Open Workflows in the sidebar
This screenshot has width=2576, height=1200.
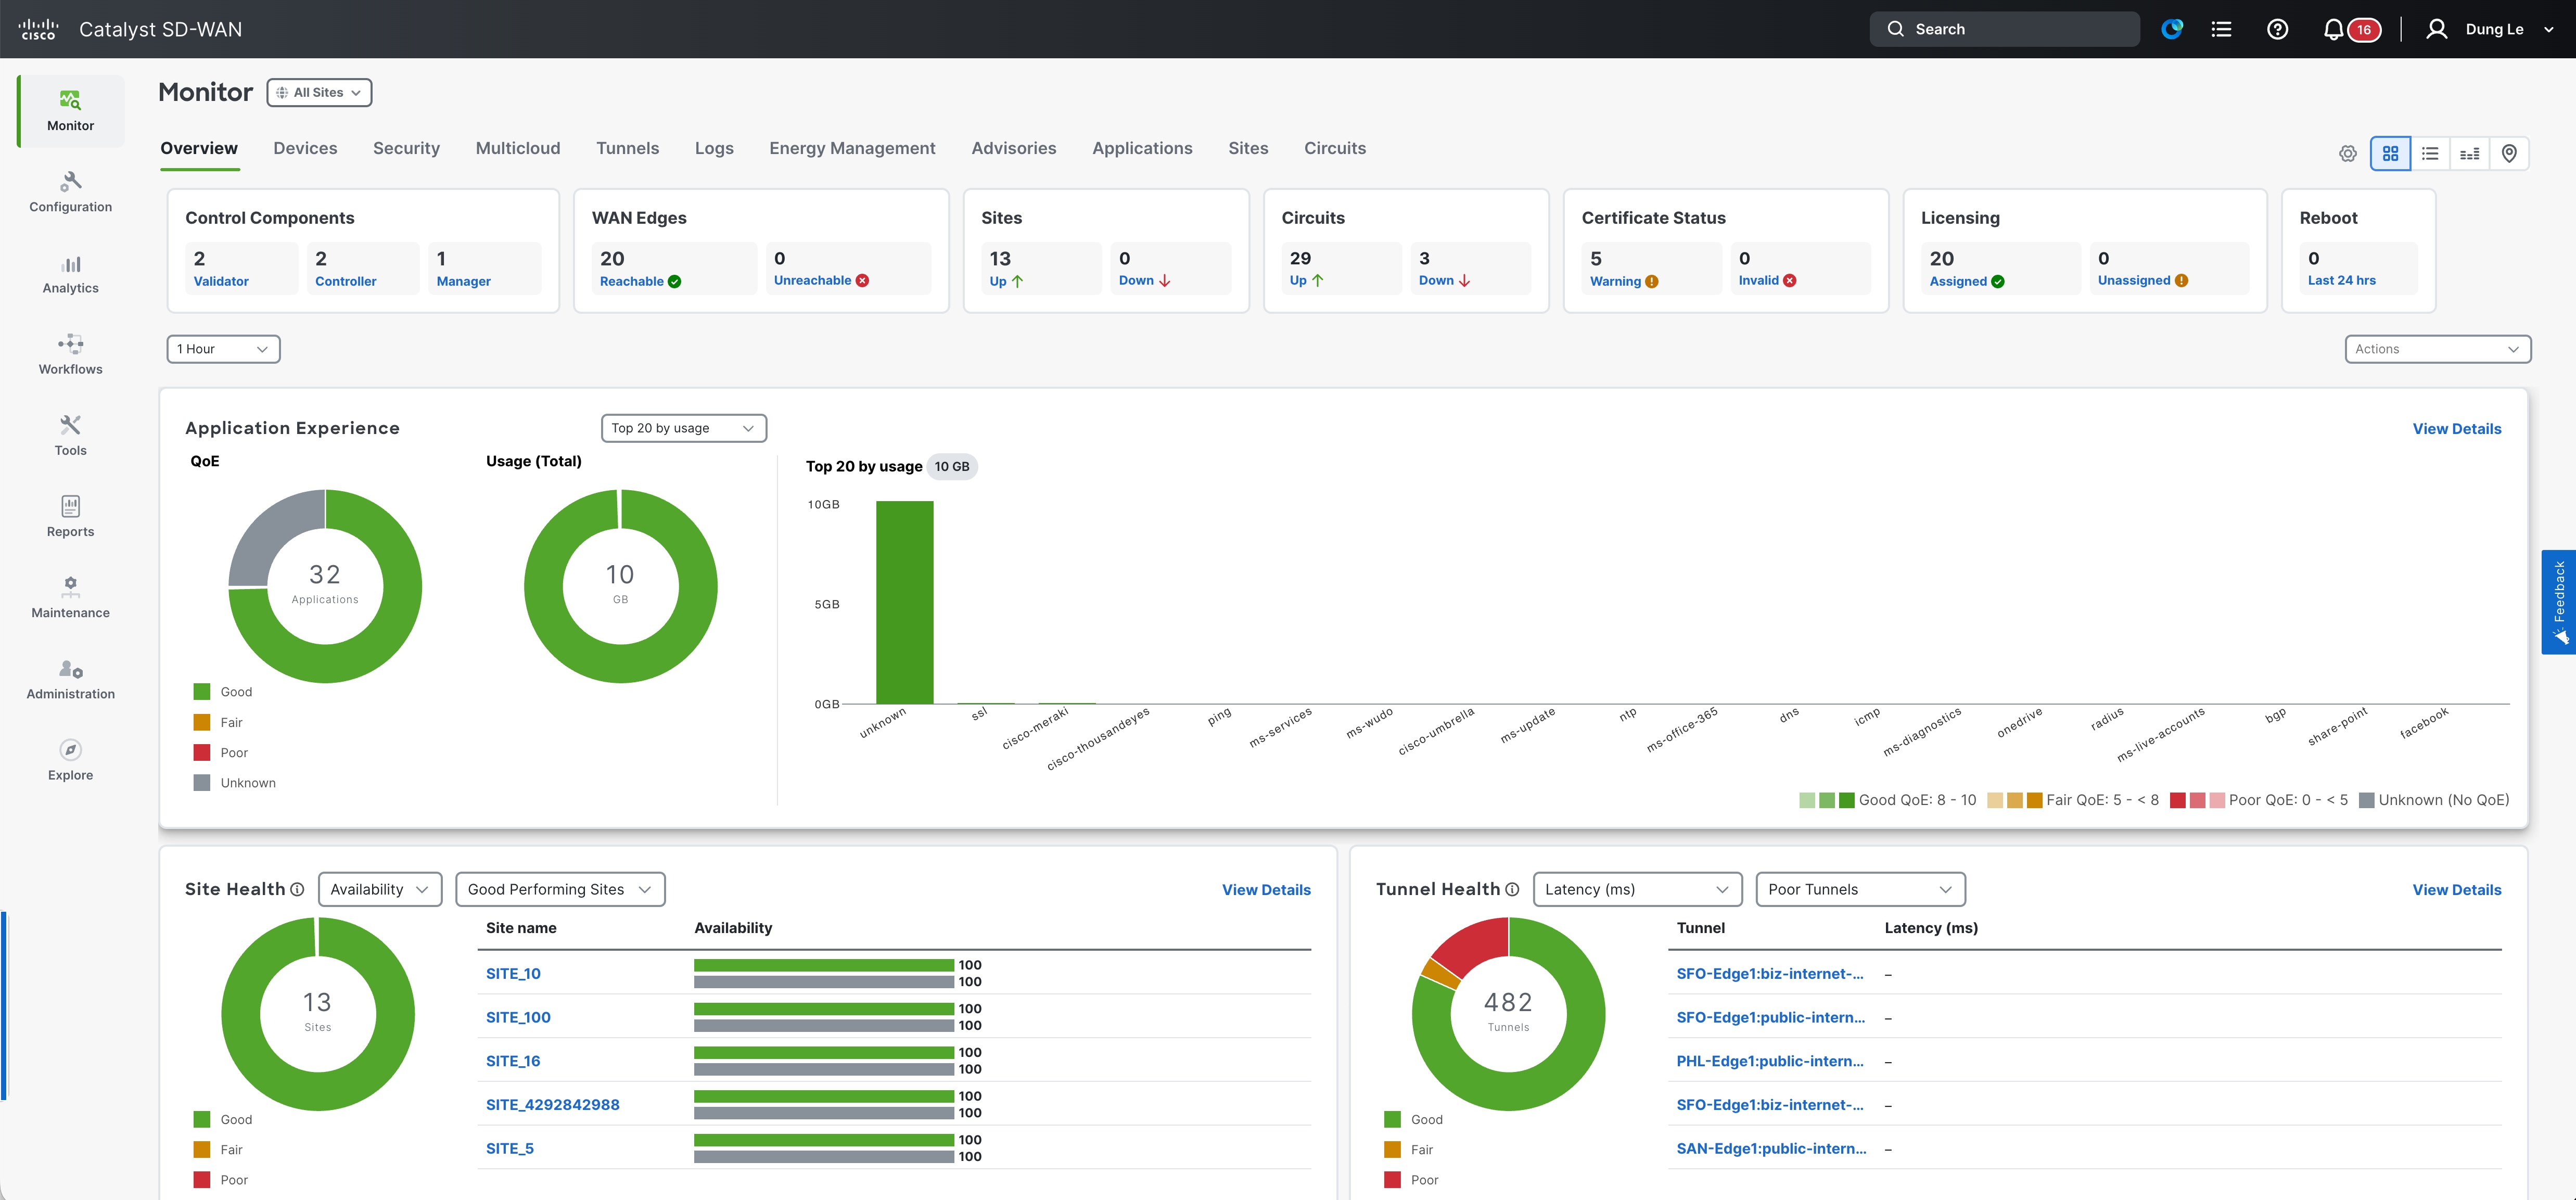pos(70,354)
